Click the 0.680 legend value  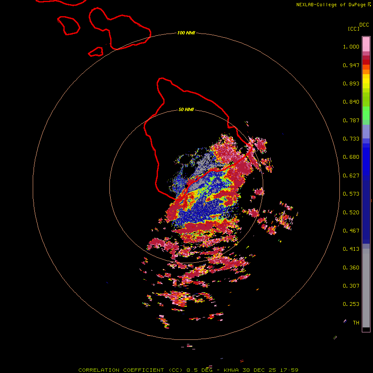tap(351, 157)
